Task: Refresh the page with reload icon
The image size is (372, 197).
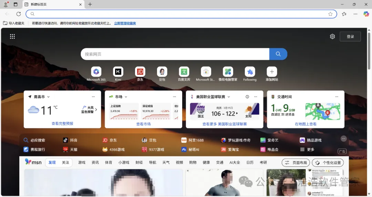Action: [19, 14]
